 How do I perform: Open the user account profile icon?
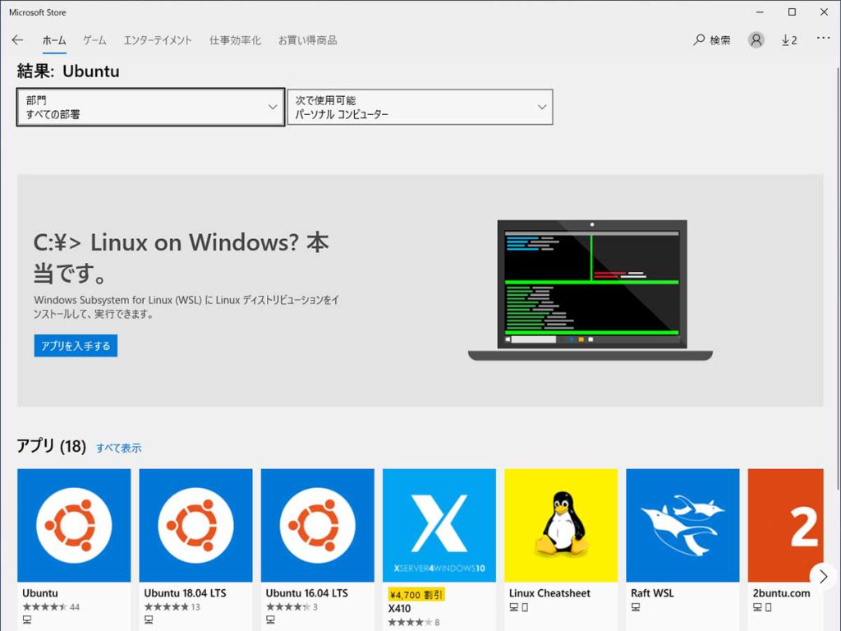click(x=756, y=40)
